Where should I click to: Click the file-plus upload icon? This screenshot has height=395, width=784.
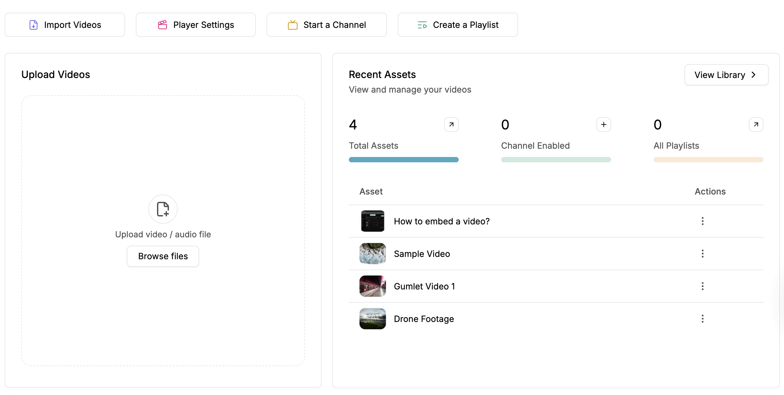163,209
